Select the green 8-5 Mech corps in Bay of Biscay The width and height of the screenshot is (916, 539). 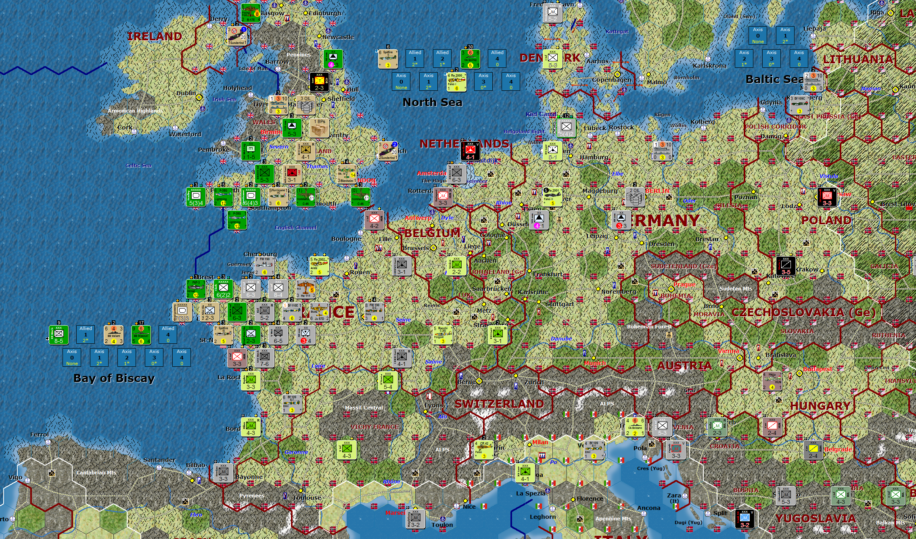[59, 335]
